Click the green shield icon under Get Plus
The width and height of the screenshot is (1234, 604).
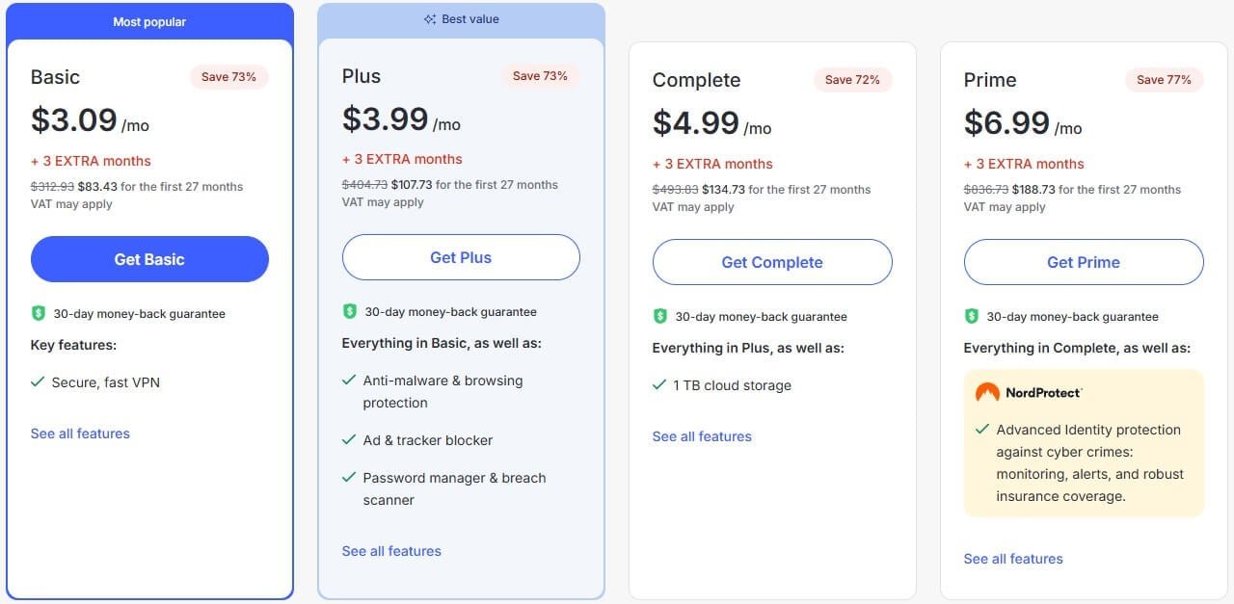350,311
